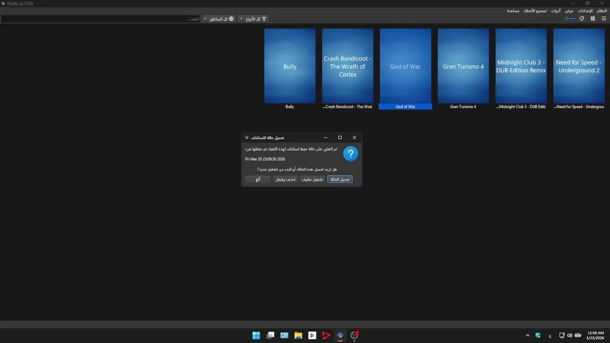The height and width of the screenshot is (343, 610).
Task: Click the PCSX2 logo in main title bar
Action: pos(3,3)
